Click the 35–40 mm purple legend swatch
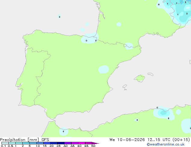 tap(75, 143)
